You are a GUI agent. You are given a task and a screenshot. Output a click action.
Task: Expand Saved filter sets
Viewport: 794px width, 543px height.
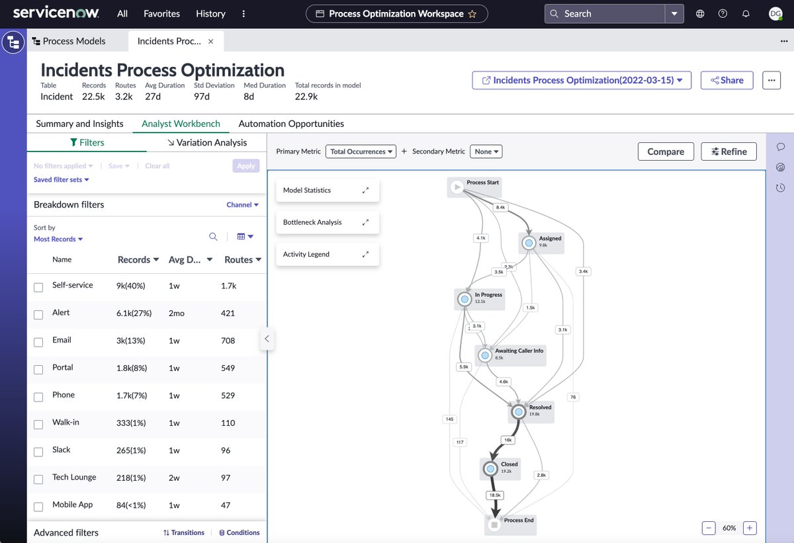[x=61, y=180]
